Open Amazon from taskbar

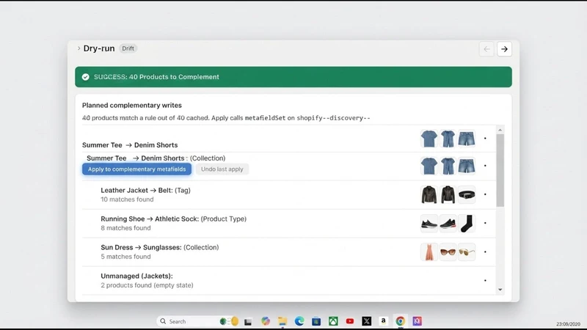[383, 321]
